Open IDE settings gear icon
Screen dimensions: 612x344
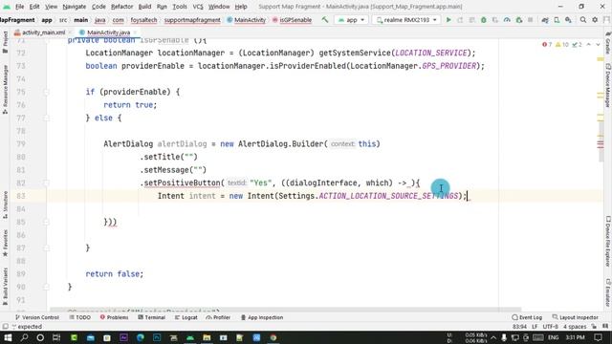pyautogui.click(x=595, y=19)
